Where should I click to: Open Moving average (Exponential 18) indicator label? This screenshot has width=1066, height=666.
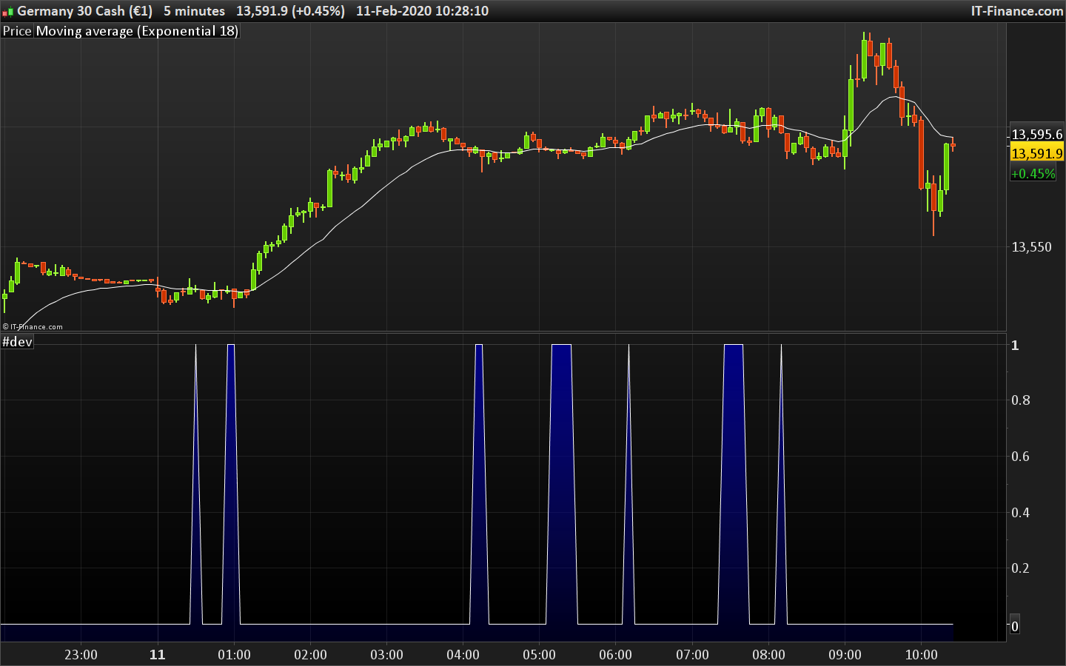tap(137, 31)
